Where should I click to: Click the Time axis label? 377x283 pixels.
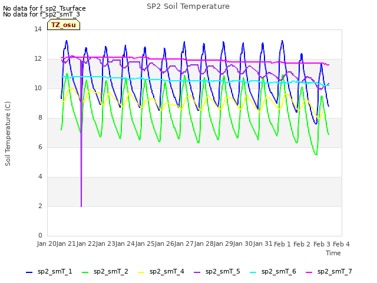(333, 253)
